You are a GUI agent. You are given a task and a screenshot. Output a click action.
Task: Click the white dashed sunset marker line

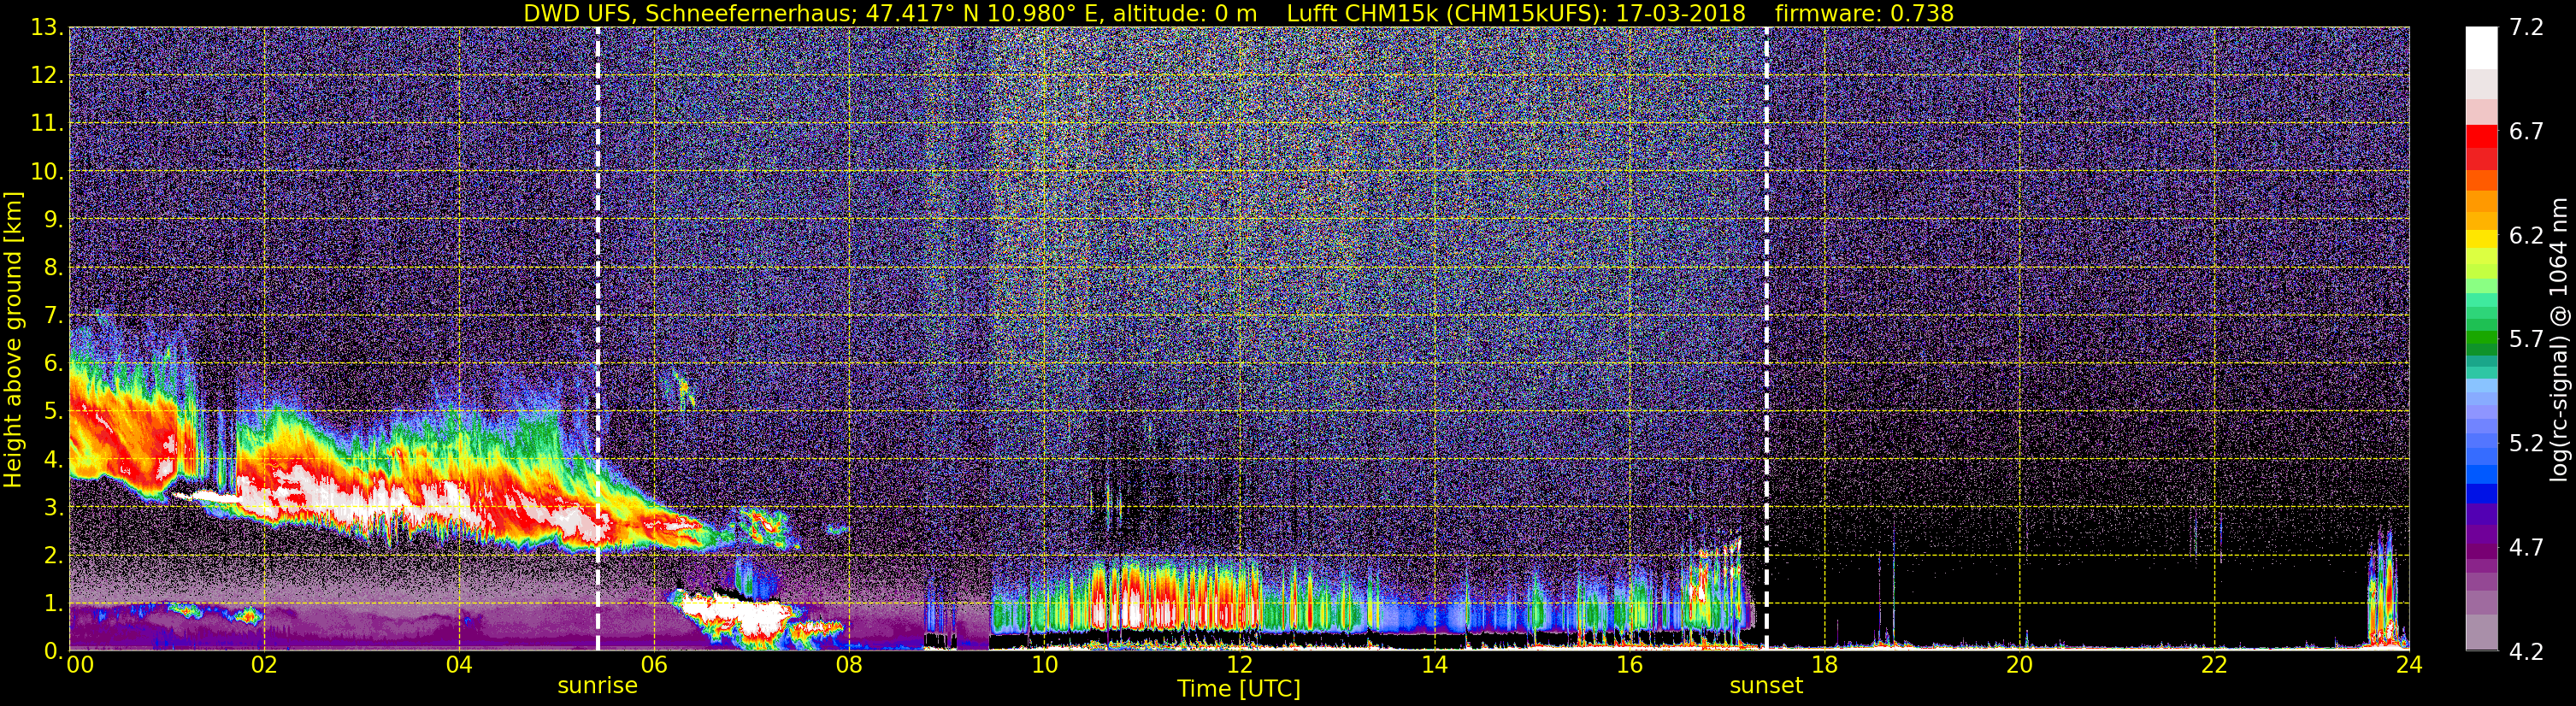[x=1767, y=339]
